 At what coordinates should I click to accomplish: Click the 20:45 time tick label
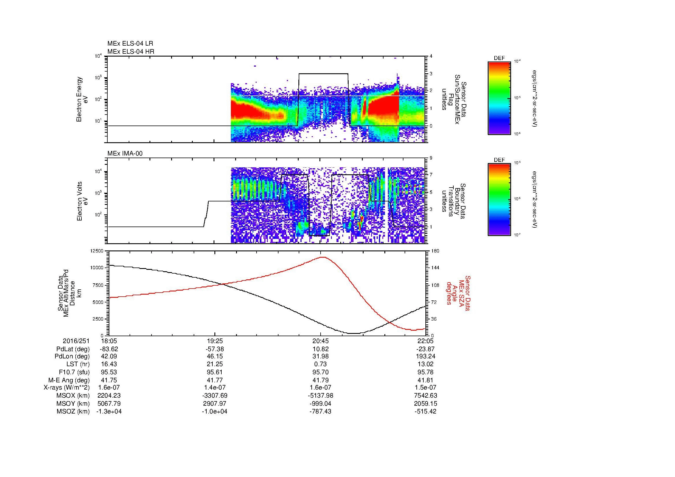(x=320, y=341)
